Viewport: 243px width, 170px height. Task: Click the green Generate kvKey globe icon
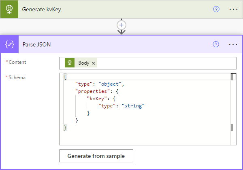[x=9, y=9]
